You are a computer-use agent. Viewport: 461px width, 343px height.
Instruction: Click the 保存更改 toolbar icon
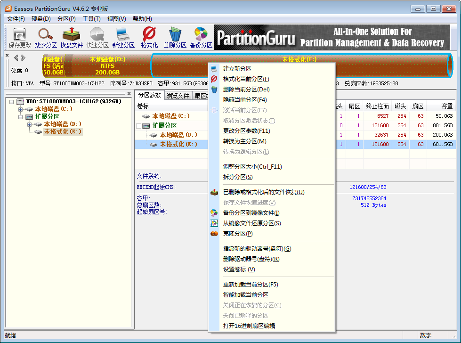[20, 38]
